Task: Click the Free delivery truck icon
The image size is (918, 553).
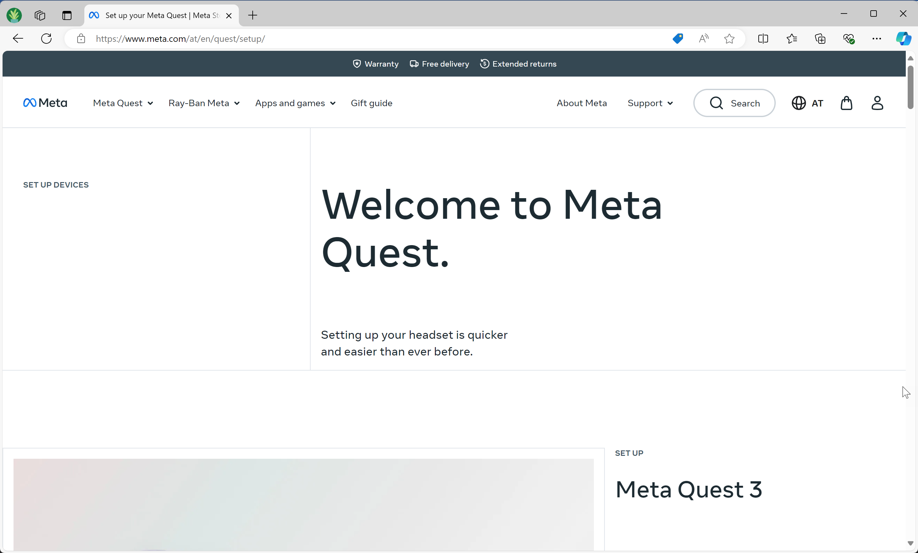Action: [x=414, y=64]
